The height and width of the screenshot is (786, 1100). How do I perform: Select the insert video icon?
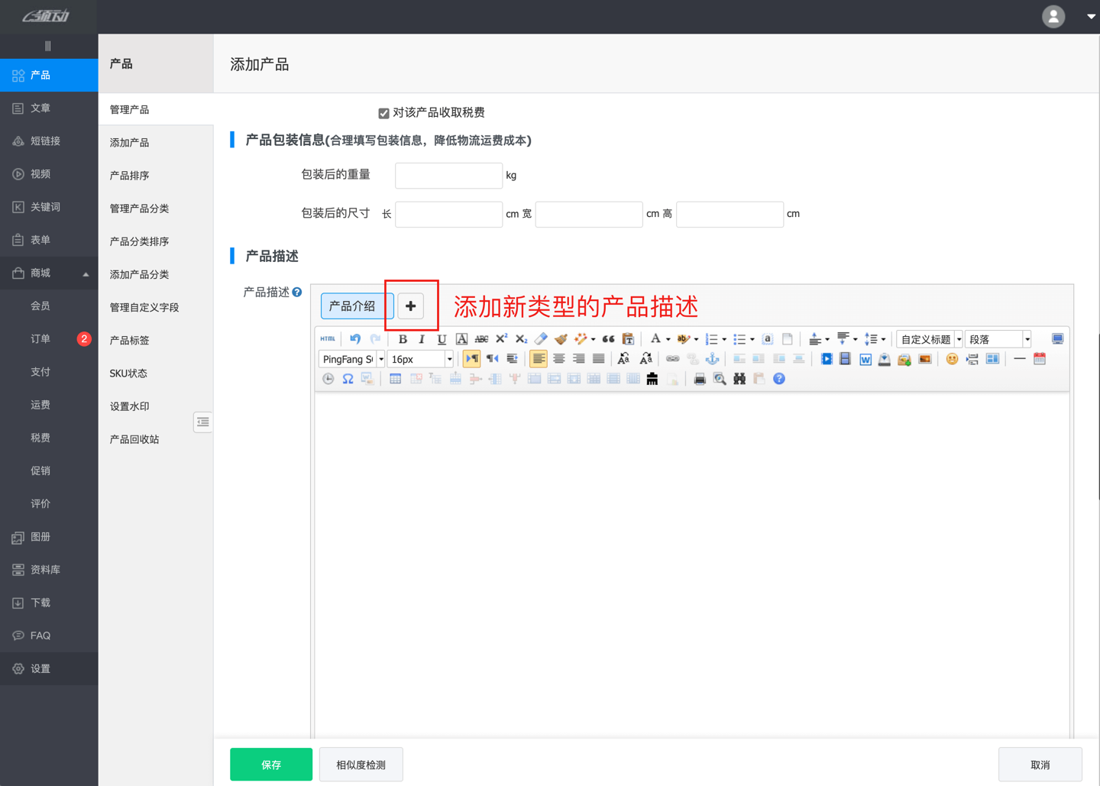click(827, 358)
